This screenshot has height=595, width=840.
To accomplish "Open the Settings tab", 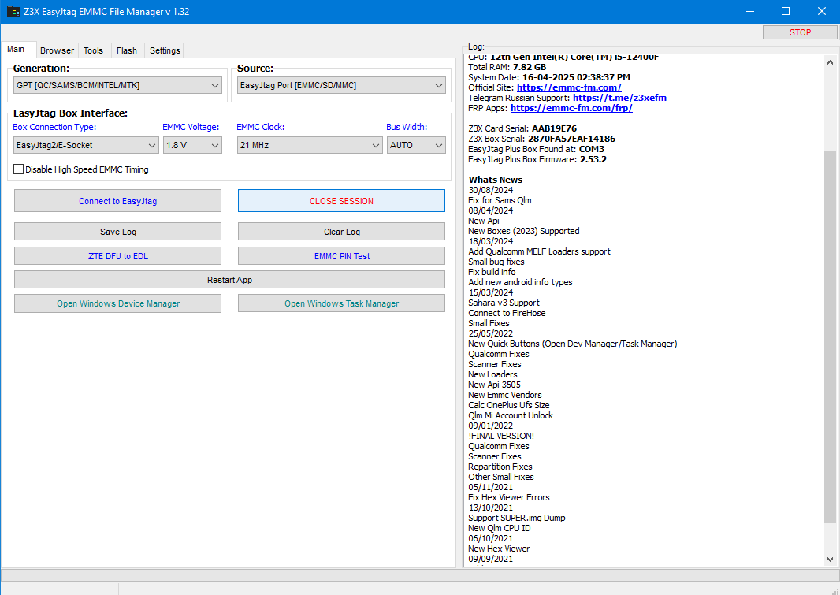I will pos(165,50).
